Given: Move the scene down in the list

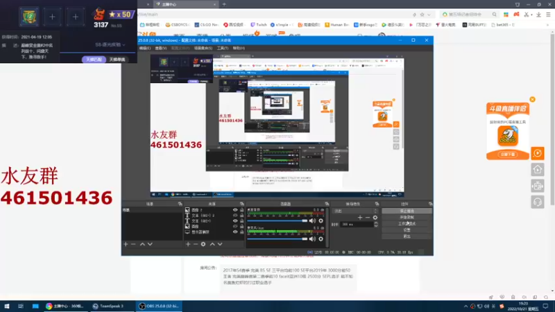Looking at the screenshot, I should point(150,244).
